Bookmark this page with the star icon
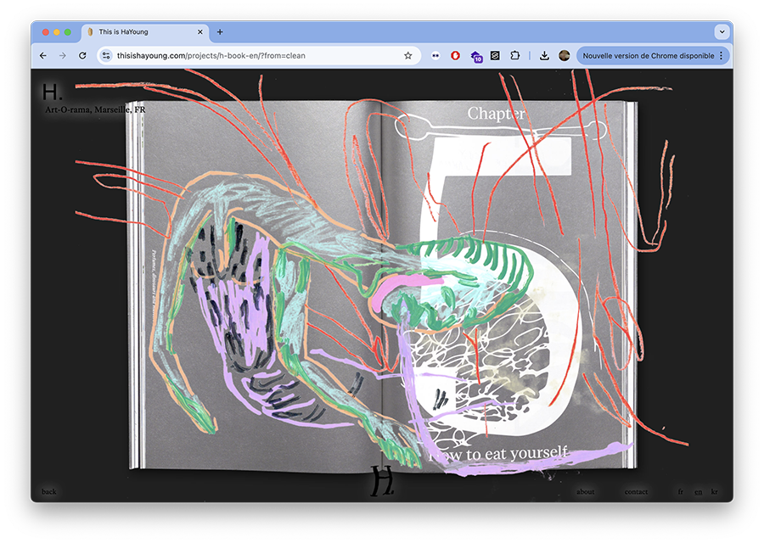The height and width of the screenshot is (543, 764). tap(408, 56)
